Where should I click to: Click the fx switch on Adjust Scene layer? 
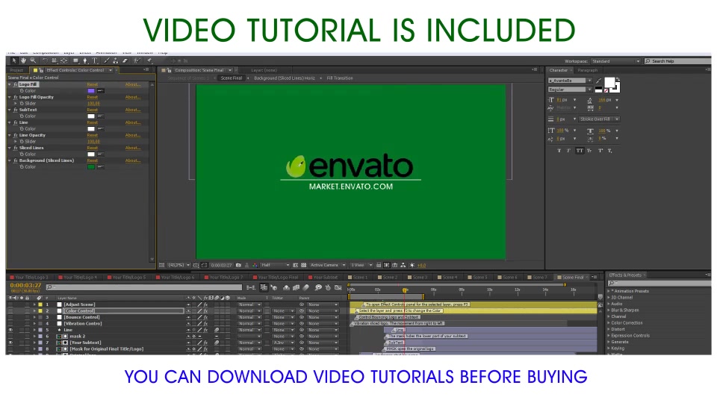click(206, 304)
